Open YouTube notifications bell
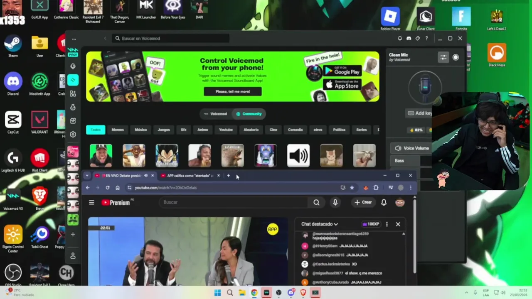Viewport: 532px width, 299px height. click(384, 202)
